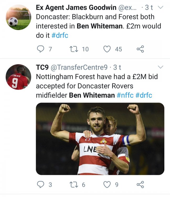The image size is (170, 197).
Task: Open the first tweet's options chevron
Action: click(160, 8)
